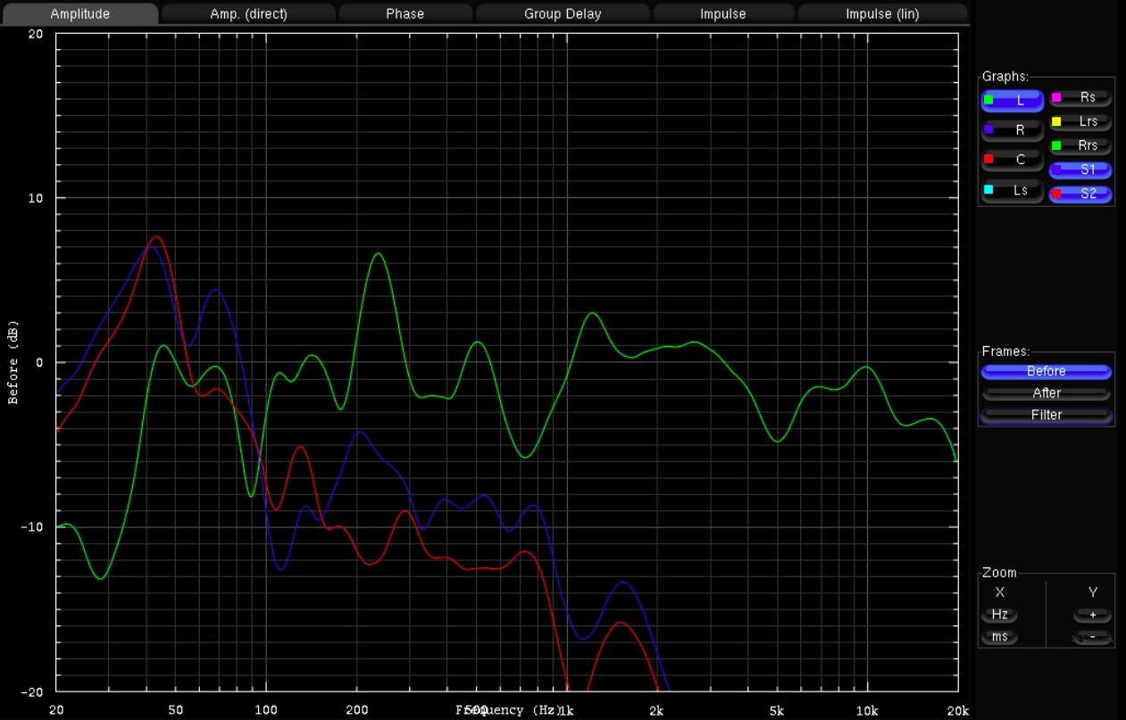Zoom out Y axis with minus button

pos(1092,637)
